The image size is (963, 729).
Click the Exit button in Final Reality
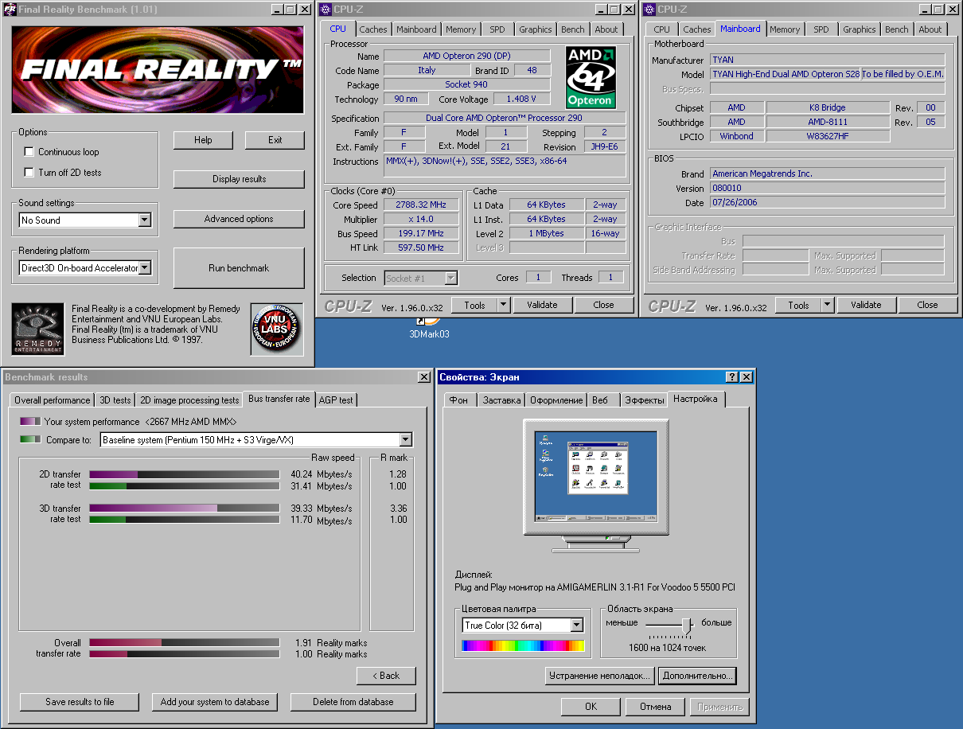[275, 140]
